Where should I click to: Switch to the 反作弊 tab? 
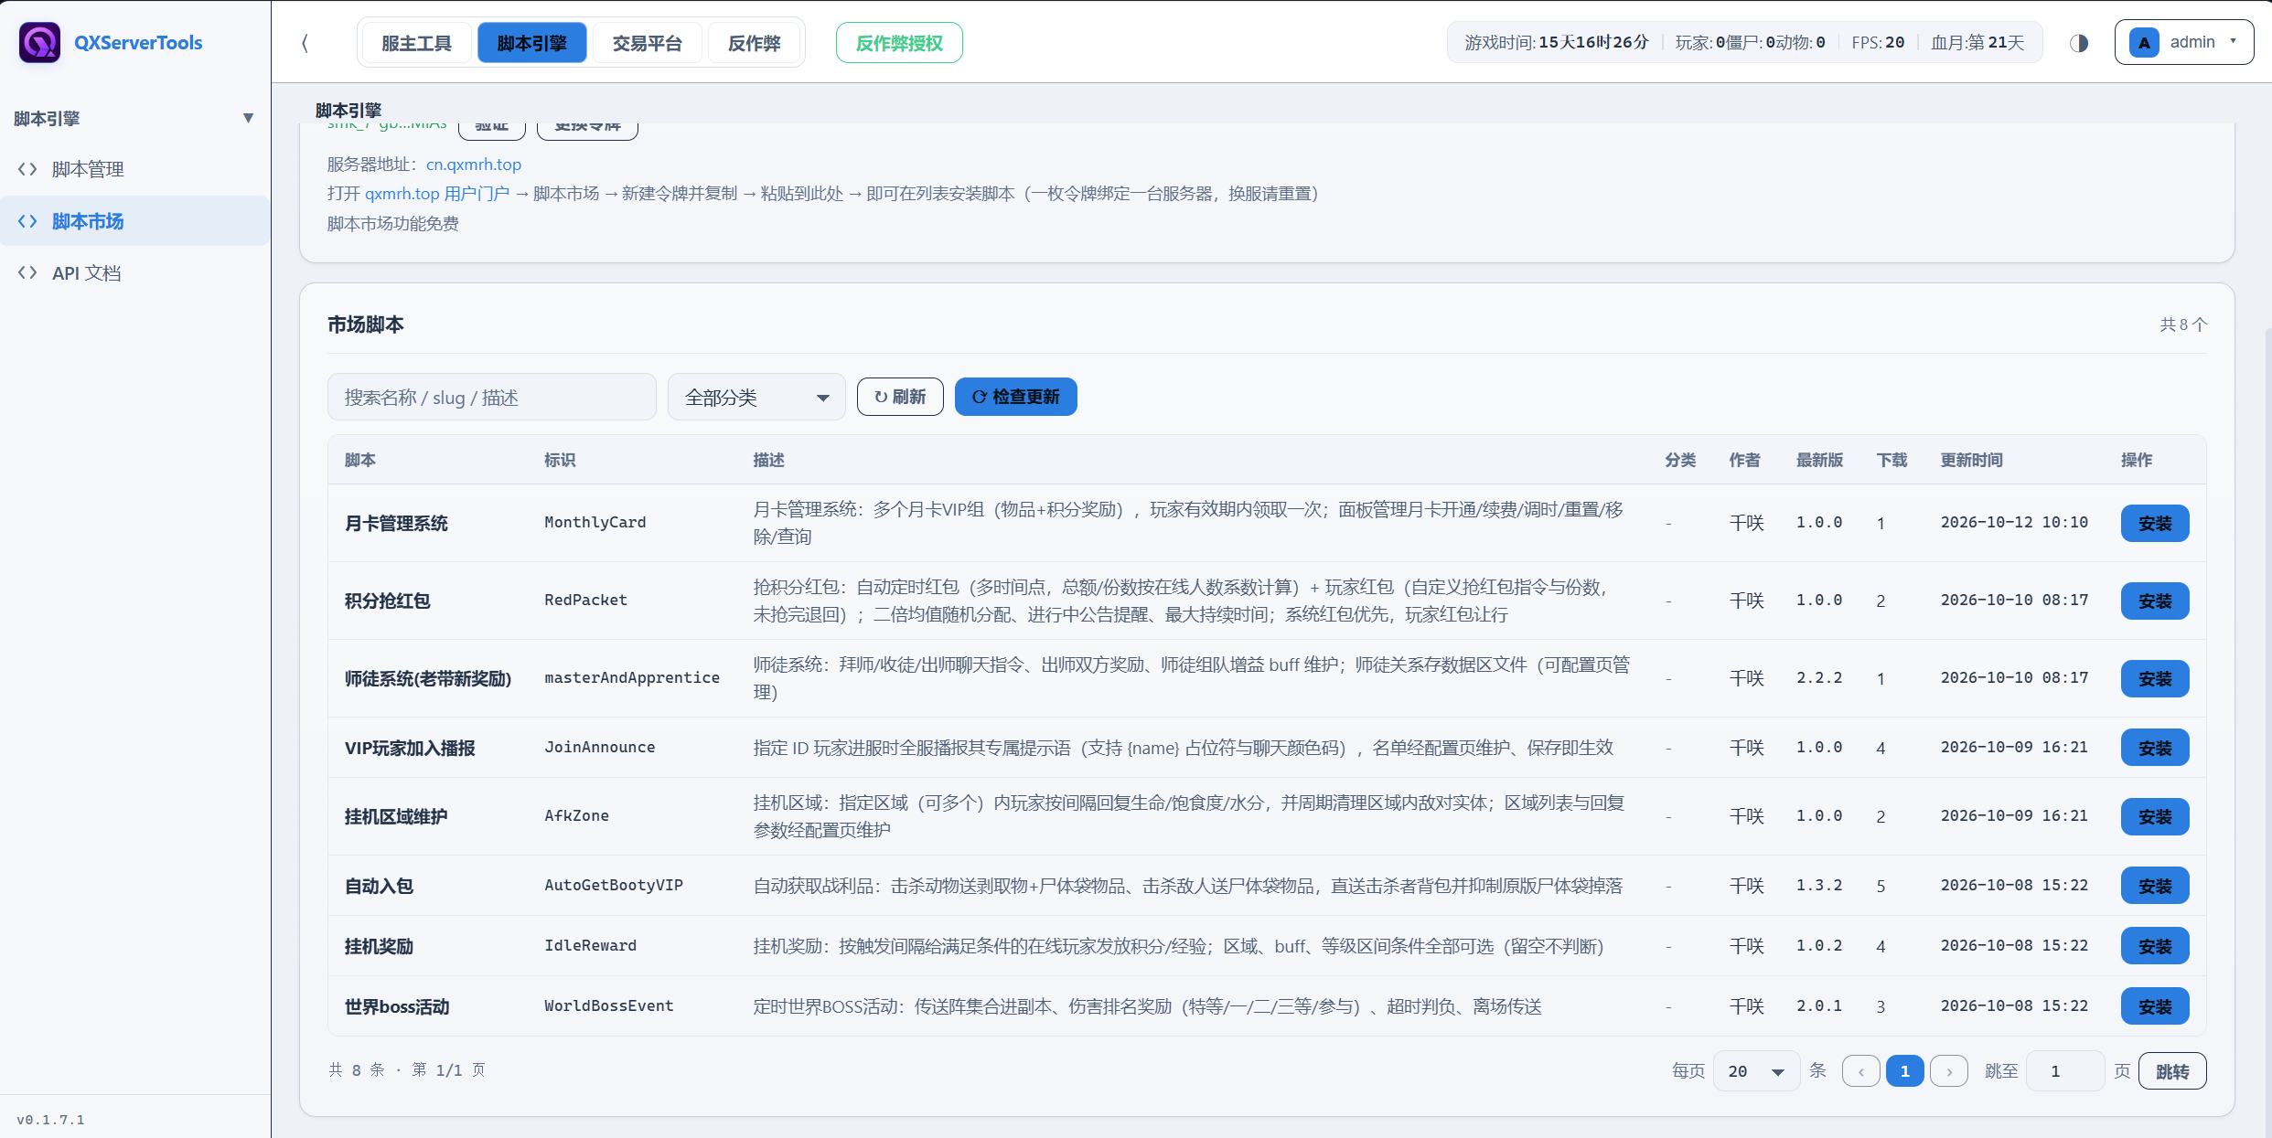tap(754, 43)
